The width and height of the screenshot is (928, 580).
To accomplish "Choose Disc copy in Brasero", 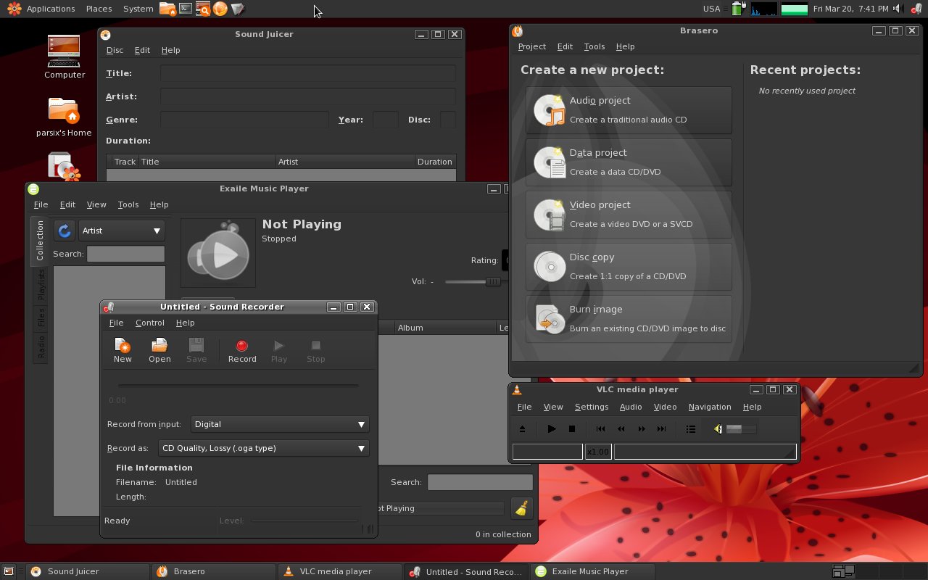I will point(629,267).
